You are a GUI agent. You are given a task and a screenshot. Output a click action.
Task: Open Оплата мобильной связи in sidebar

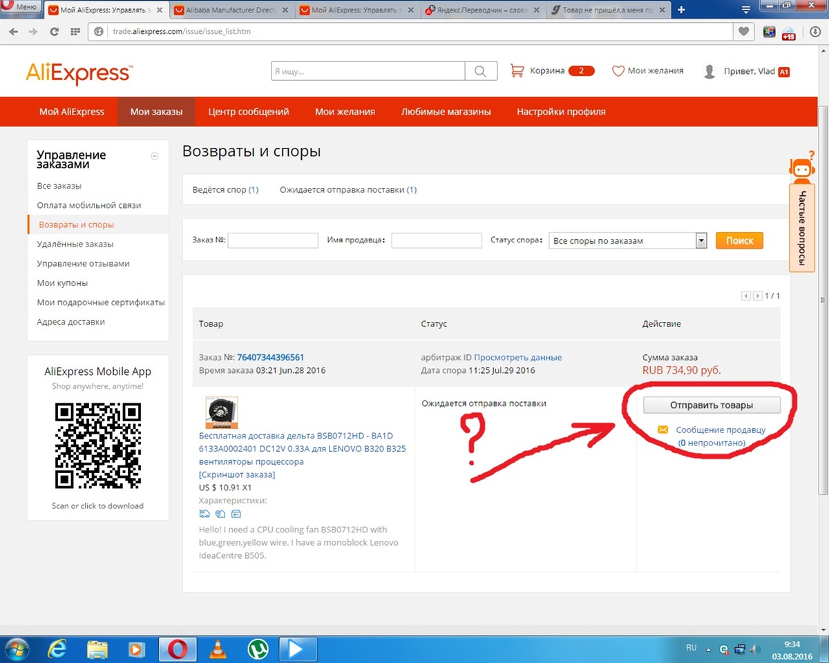coord(89,205)
